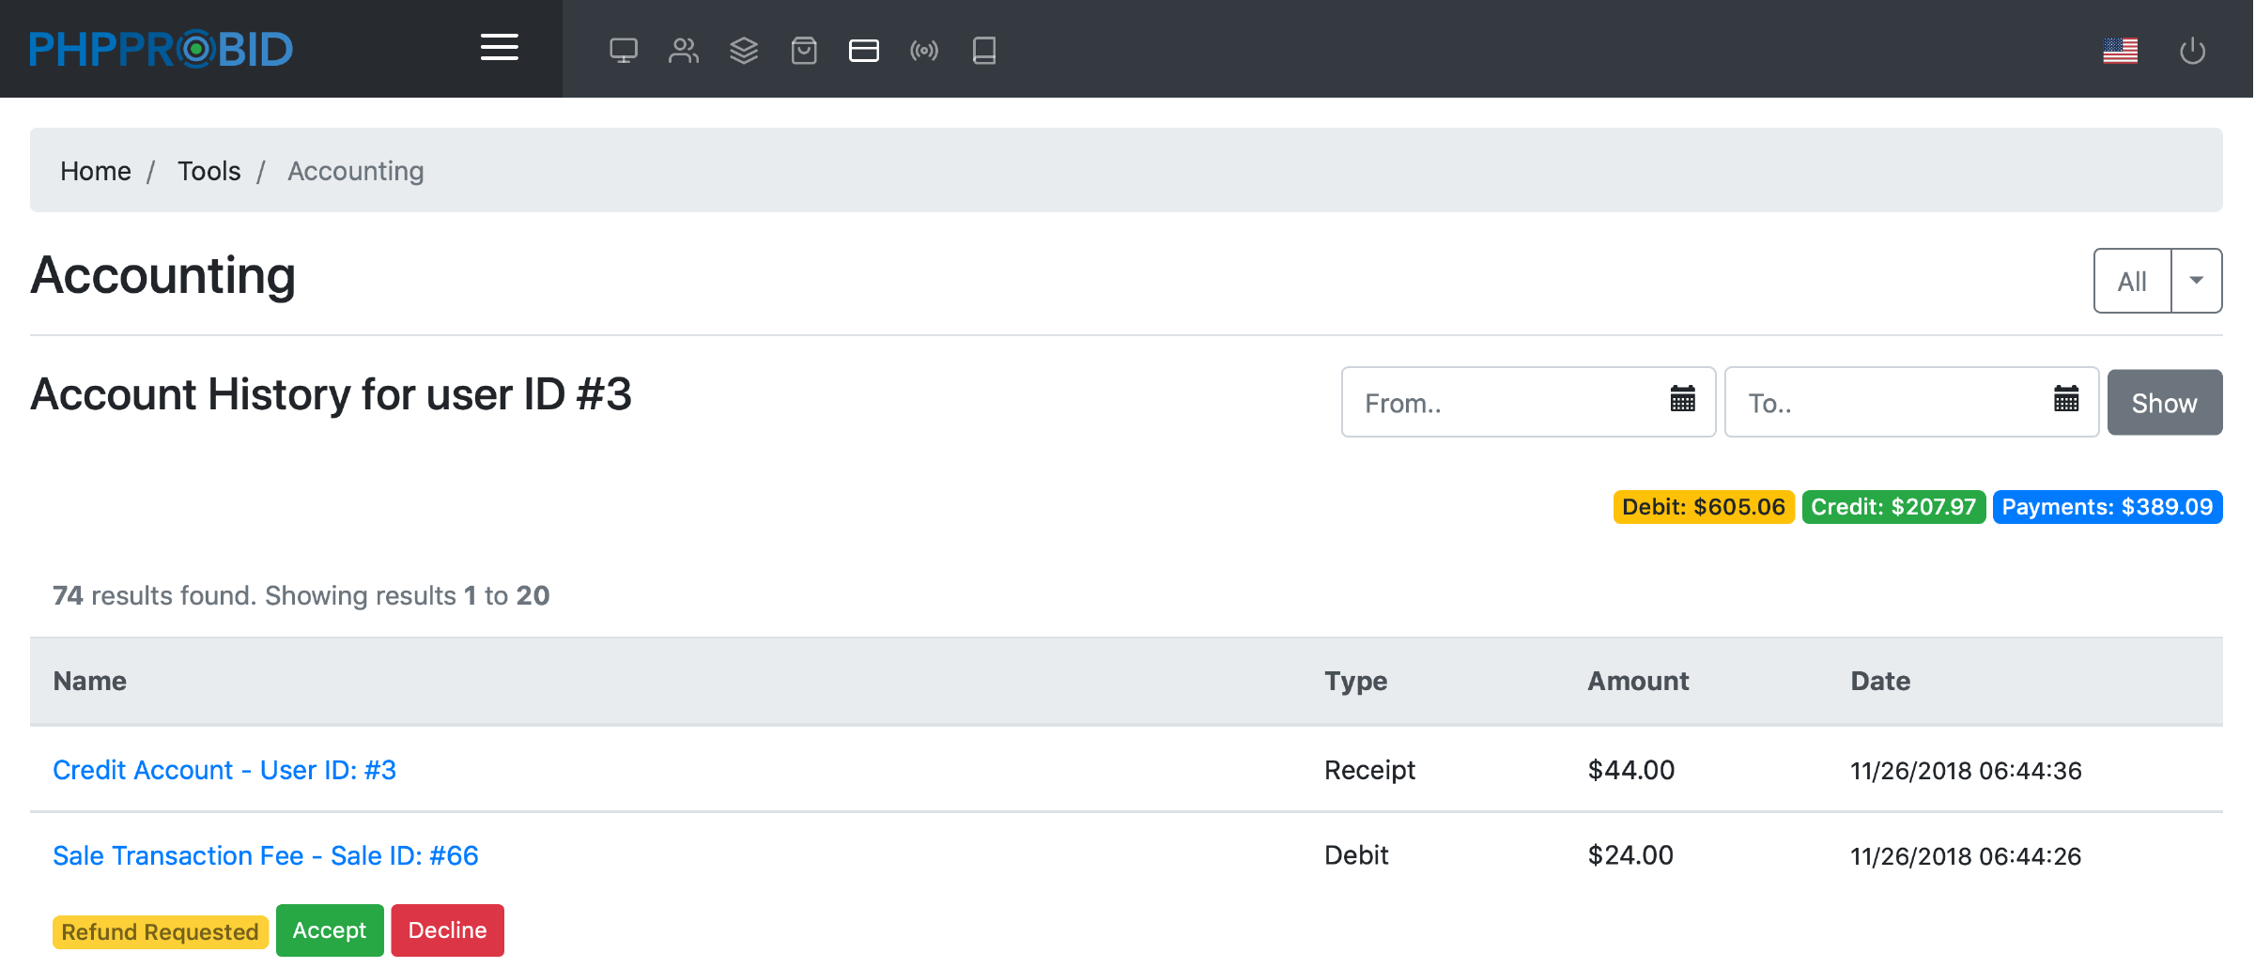2255x968 pixels.
Task: Open the shopping bag icon
Action: [x=803, y=50]
